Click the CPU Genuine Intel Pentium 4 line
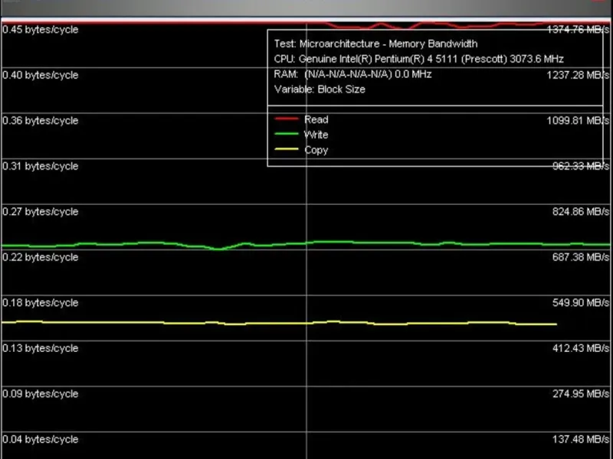 click(x=418, y=59)
